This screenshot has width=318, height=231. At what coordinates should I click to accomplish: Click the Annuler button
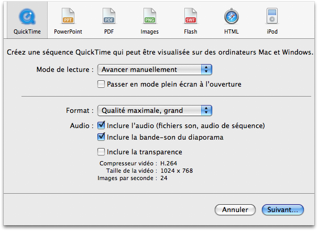click(x=235, y=209)
